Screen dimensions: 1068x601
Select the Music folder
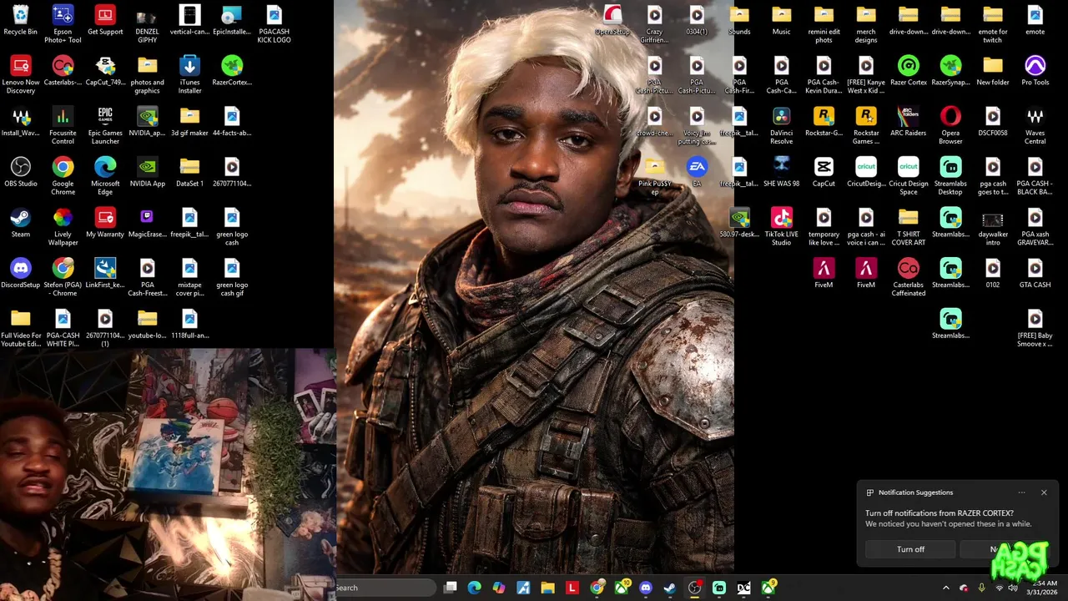[x=781, y=21]
